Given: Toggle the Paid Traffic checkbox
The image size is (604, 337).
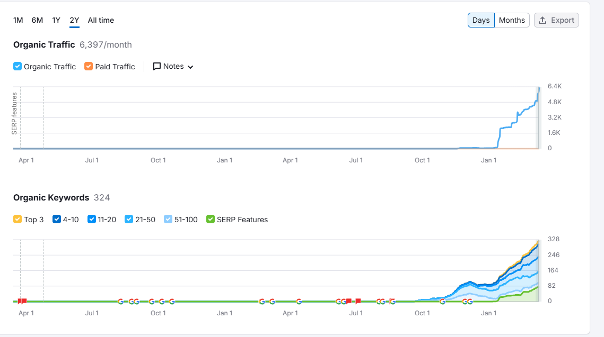Looking at the screenshot, I should click(89, 67).
